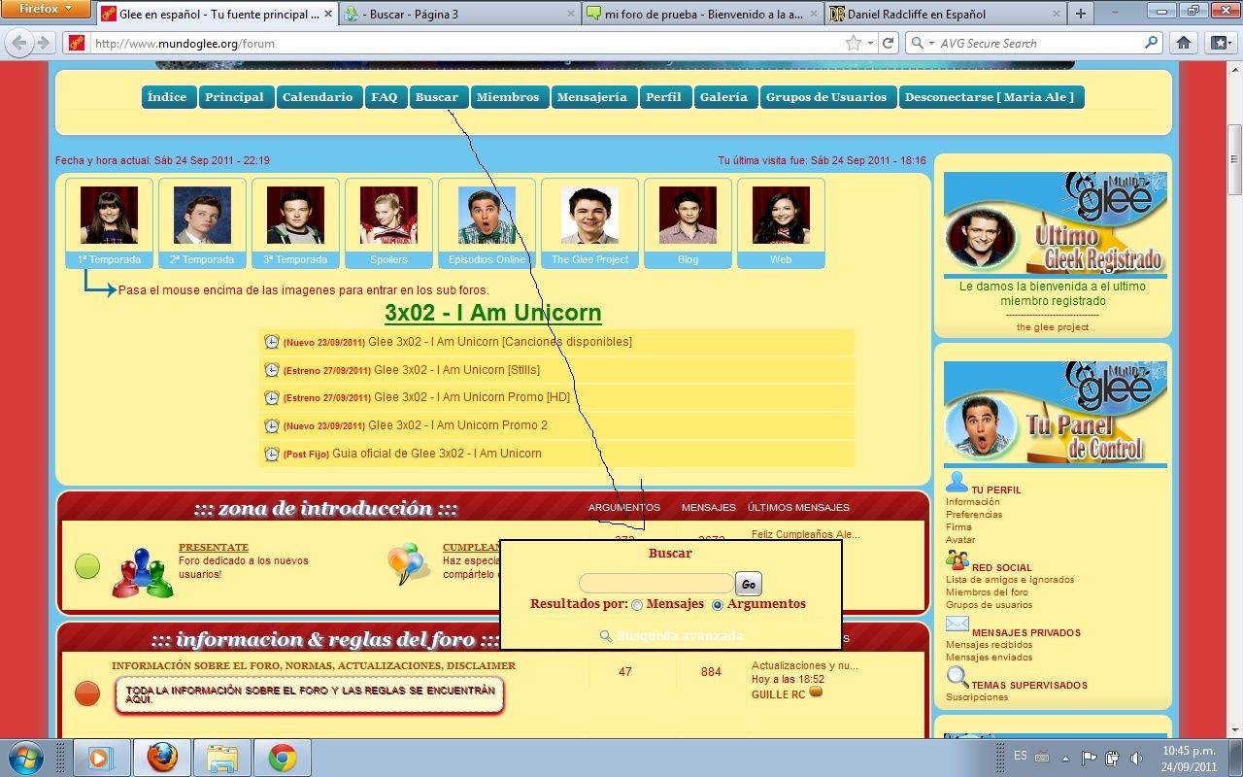
Task: Open I Am Unicorn Promo 2 topic
Action: click(457, 425)
